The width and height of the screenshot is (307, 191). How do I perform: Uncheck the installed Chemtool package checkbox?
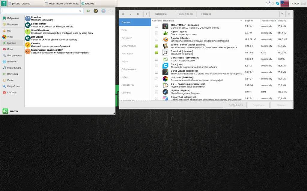click(156, 53)
